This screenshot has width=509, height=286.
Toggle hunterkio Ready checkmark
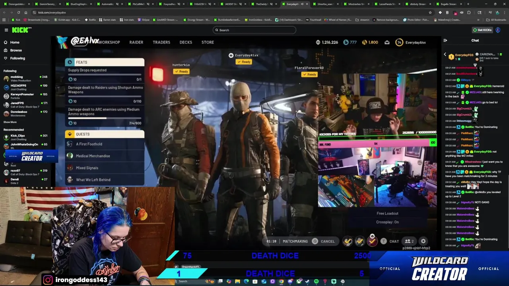pos(181,71)
